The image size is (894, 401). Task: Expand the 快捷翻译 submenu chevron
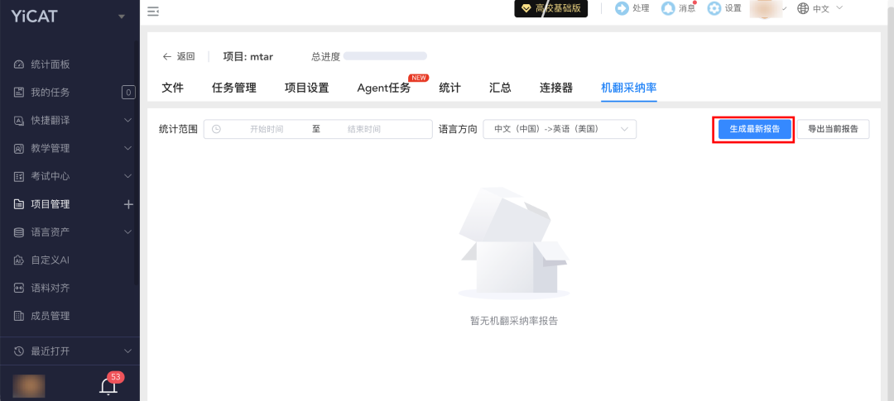coord(128,120)
